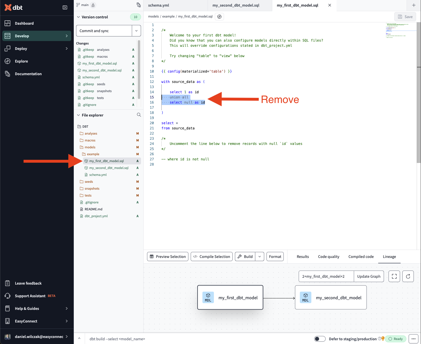The image size is (421, 344).
Task: Select the my_second_dbt_model lineage node
Action: [331, 298]
